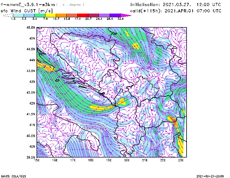Click the crimson legend swatch 20.7-24.4
230x178 pixels.
(93, 15)
